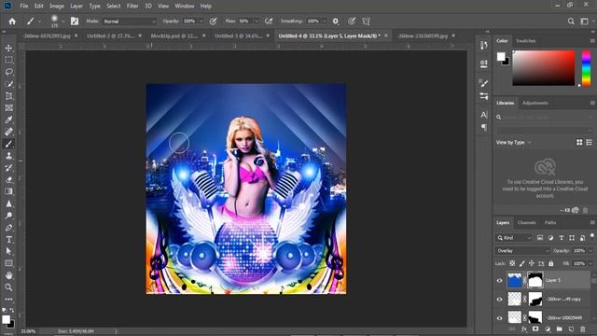Toggle type layer filter icon
The image size is (597, 336).
[562, 238]
